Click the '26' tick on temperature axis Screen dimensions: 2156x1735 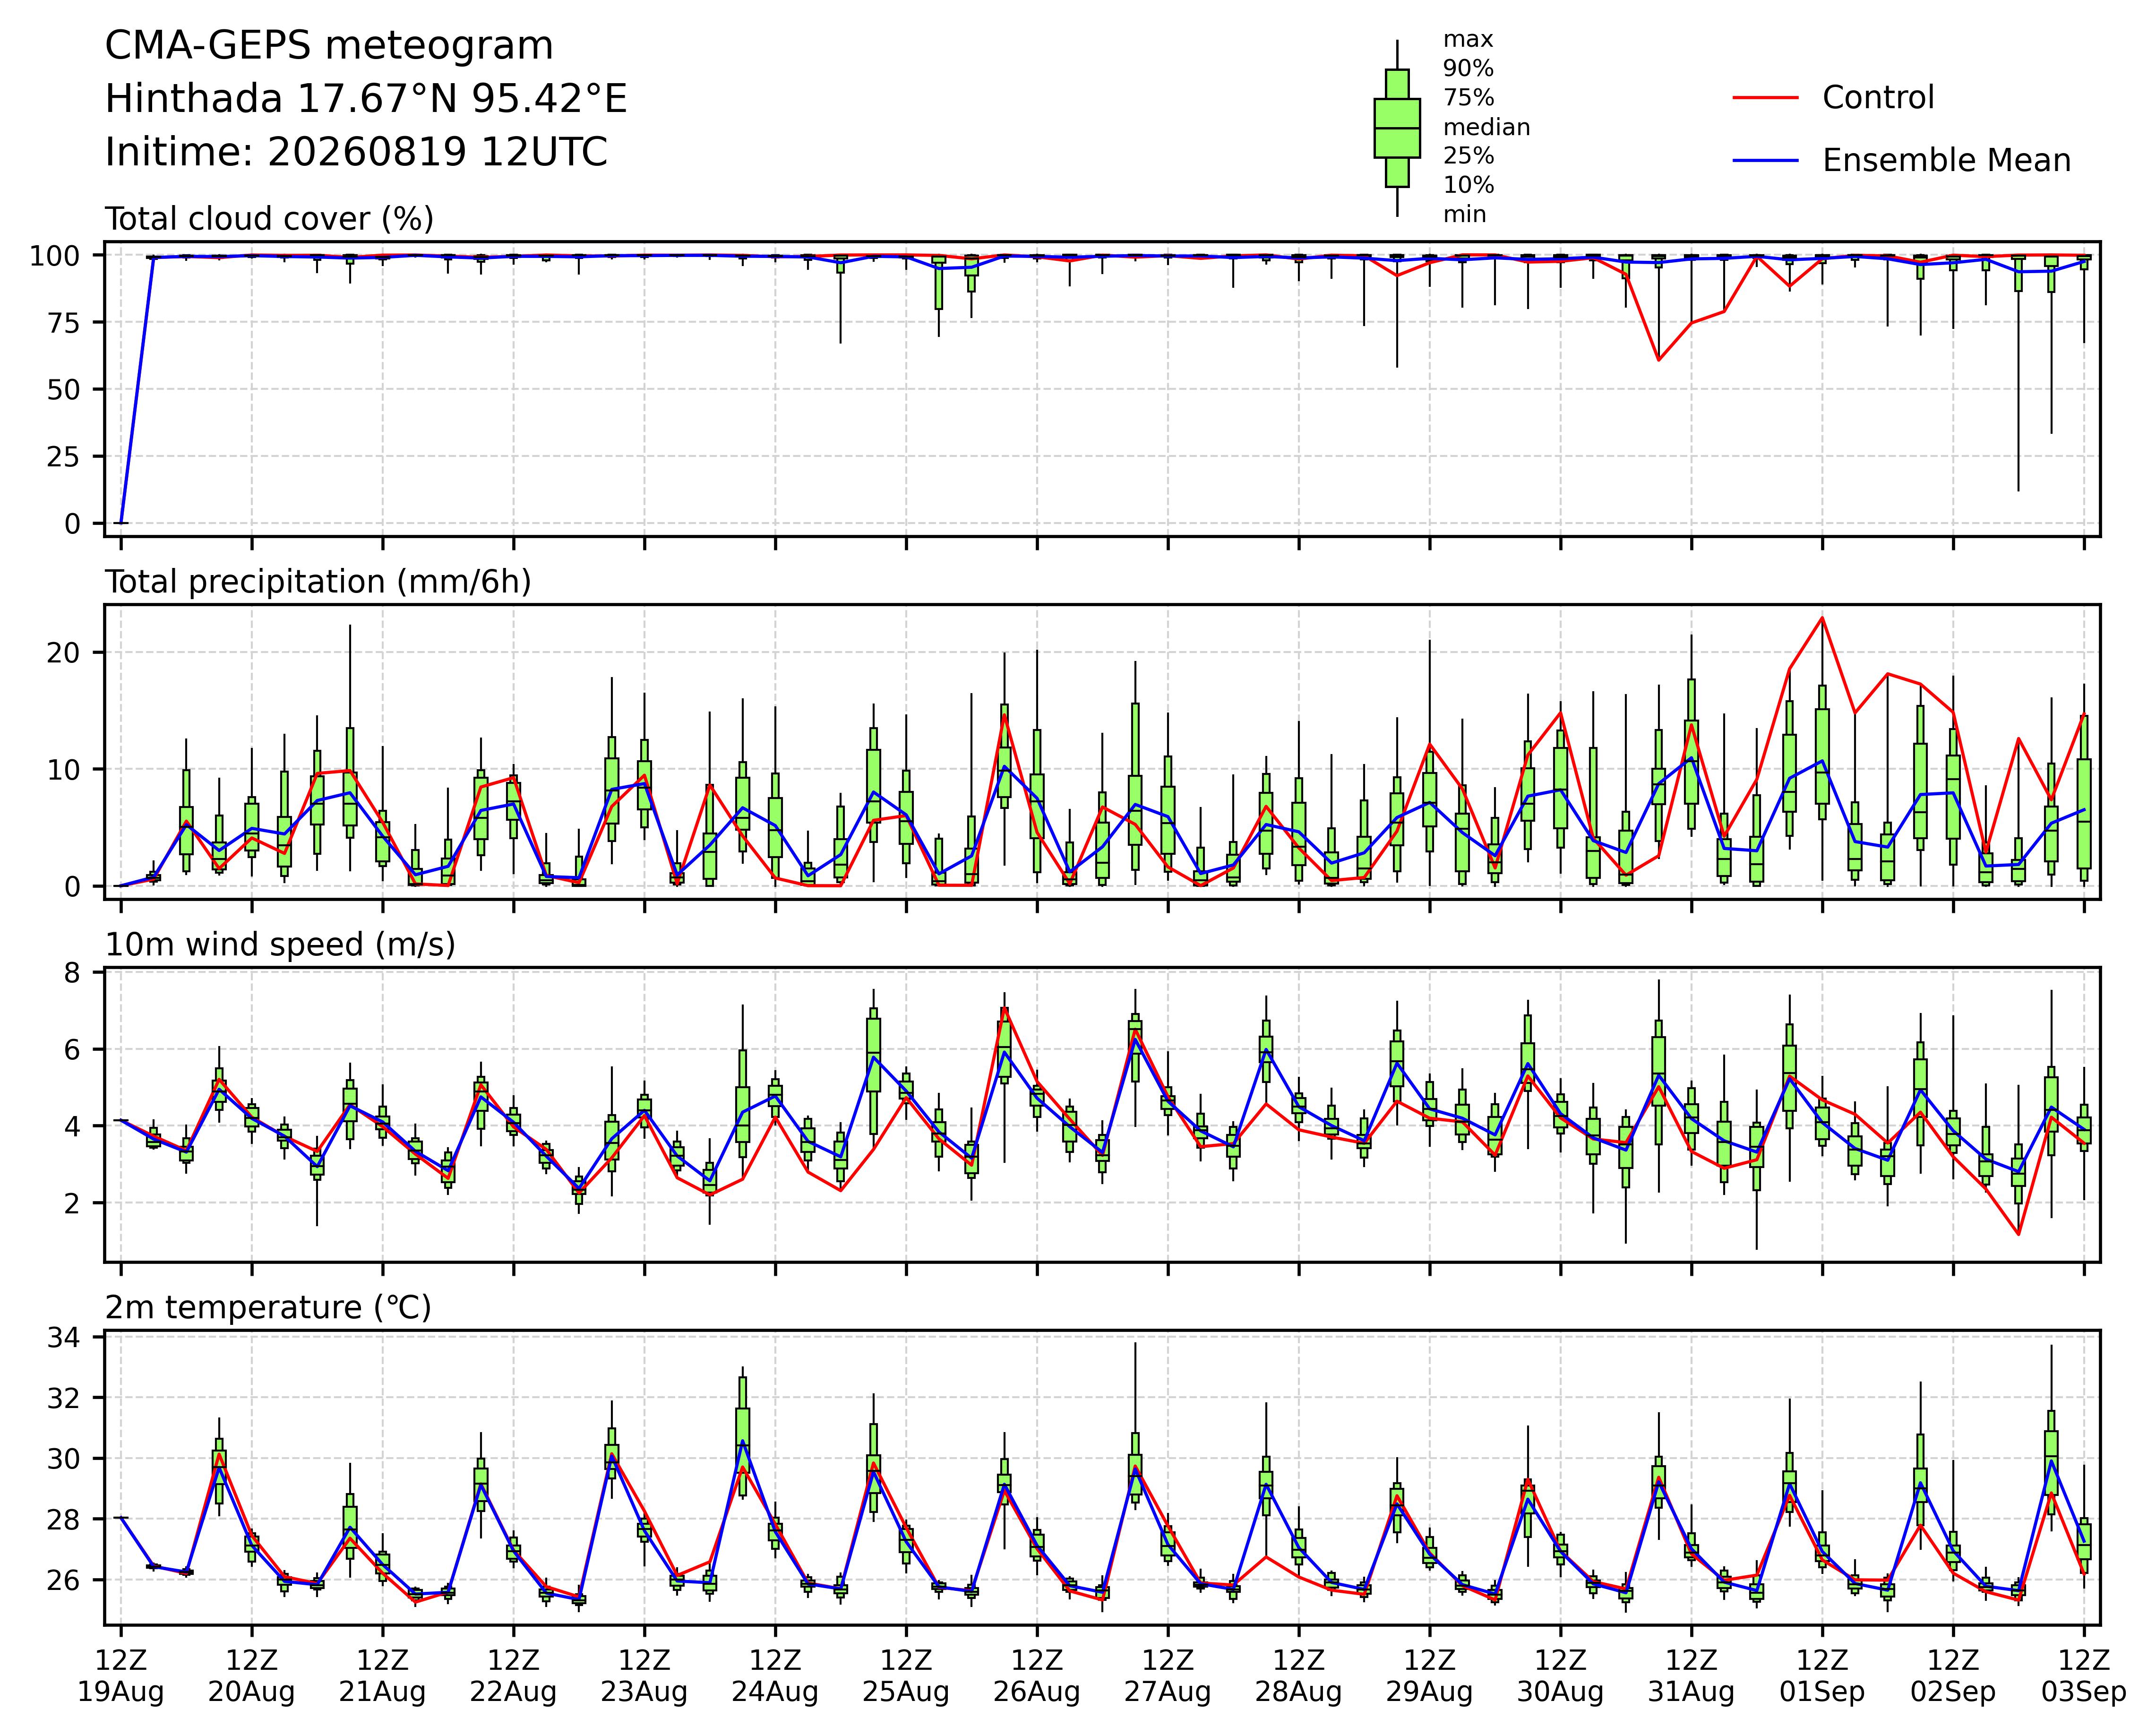(64, 1580)
